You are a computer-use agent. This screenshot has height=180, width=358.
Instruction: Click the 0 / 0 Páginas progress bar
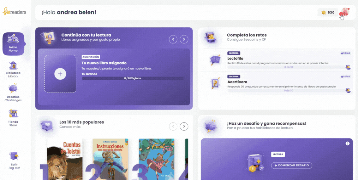point(133,78)
